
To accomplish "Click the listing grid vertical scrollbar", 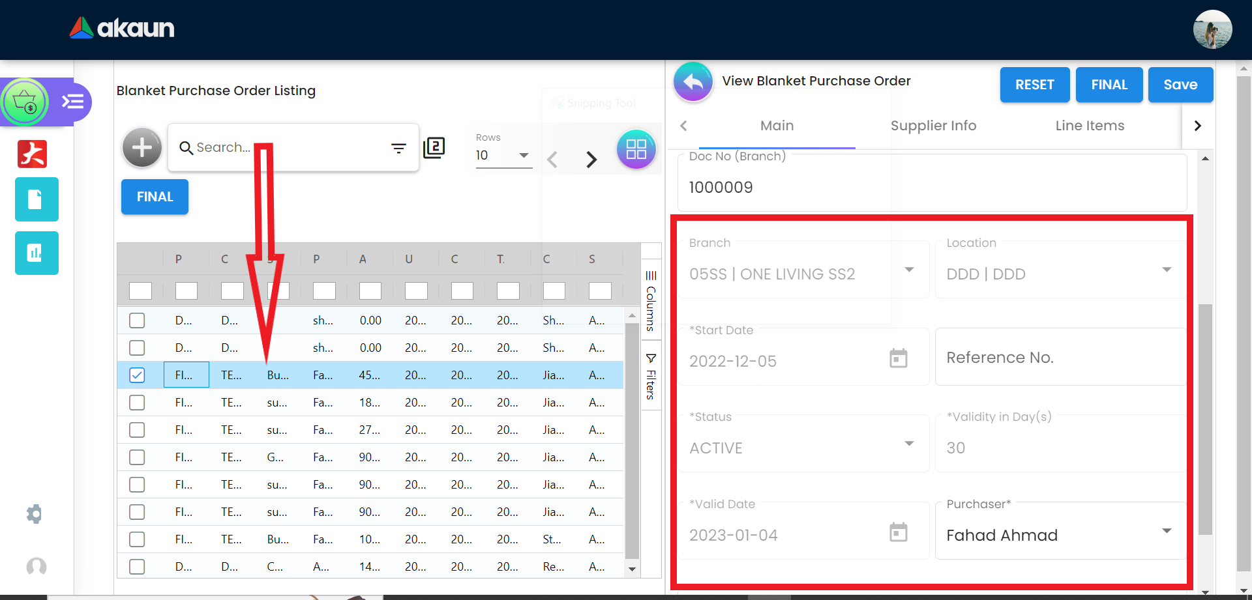I will click(632, 440).
